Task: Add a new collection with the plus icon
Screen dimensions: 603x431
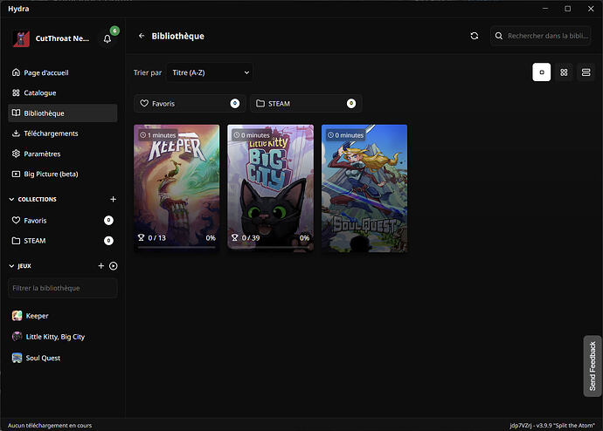Action: [x=113, y=199]
